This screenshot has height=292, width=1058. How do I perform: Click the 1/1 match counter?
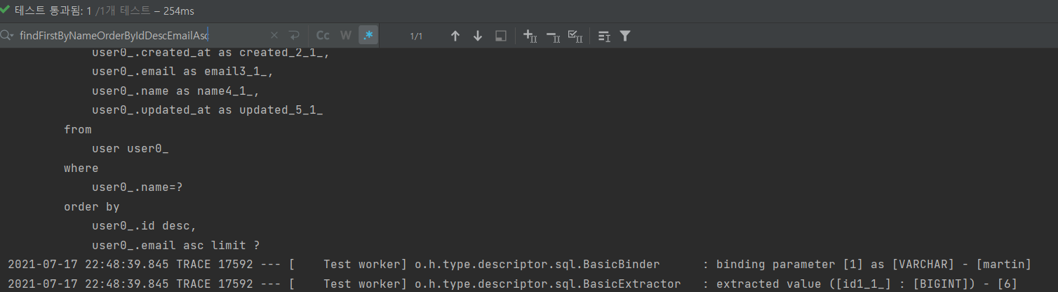coord(416,36)
